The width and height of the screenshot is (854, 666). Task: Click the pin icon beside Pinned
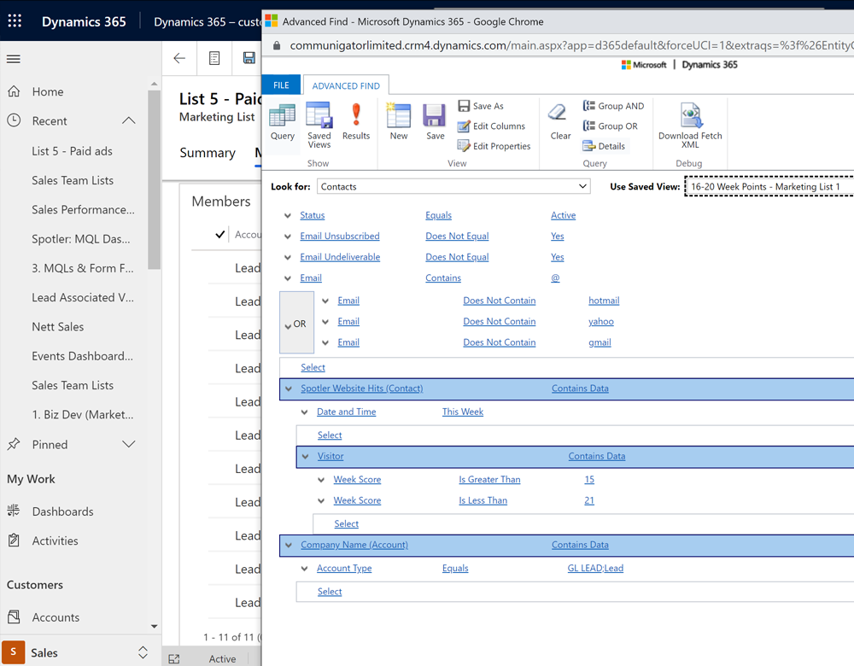coord(14,444)
